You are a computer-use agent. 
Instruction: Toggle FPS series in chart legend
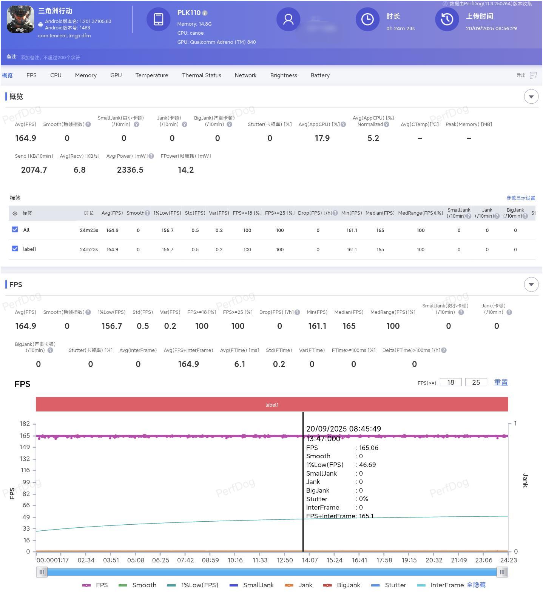95,585
